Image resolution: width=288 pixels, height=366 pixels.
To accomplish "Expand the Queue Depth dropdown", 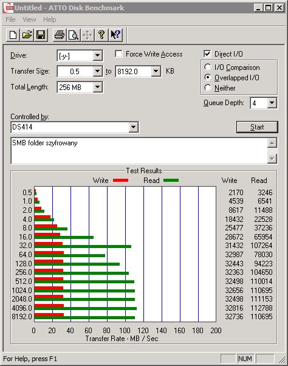I will point(272,103).
